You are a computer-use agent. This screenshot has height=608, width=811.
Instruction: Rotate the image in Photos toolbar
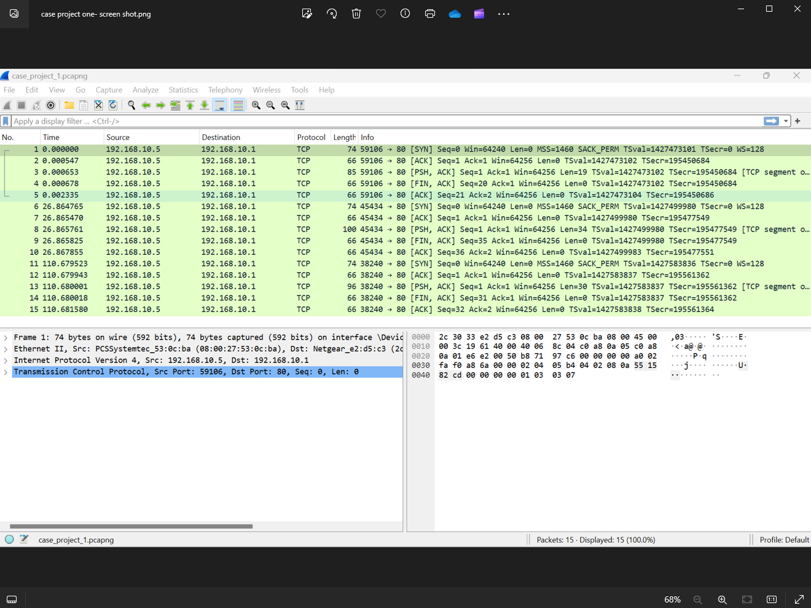pos(332,13)
